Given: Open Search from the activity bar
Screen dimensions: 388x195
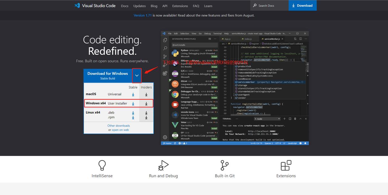Looking at the screenshot, I should [x=165, y=48].
